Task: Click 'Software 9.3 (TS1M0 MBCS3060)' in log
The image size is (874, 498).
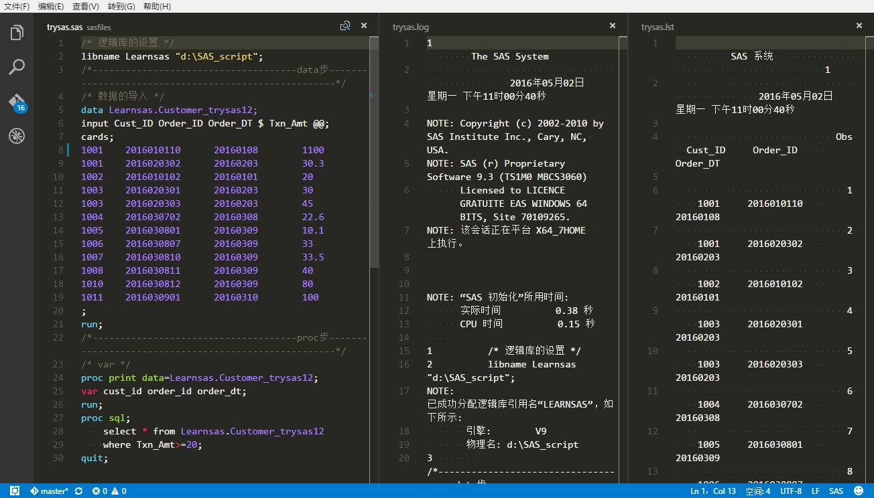Action: (507, 177)
